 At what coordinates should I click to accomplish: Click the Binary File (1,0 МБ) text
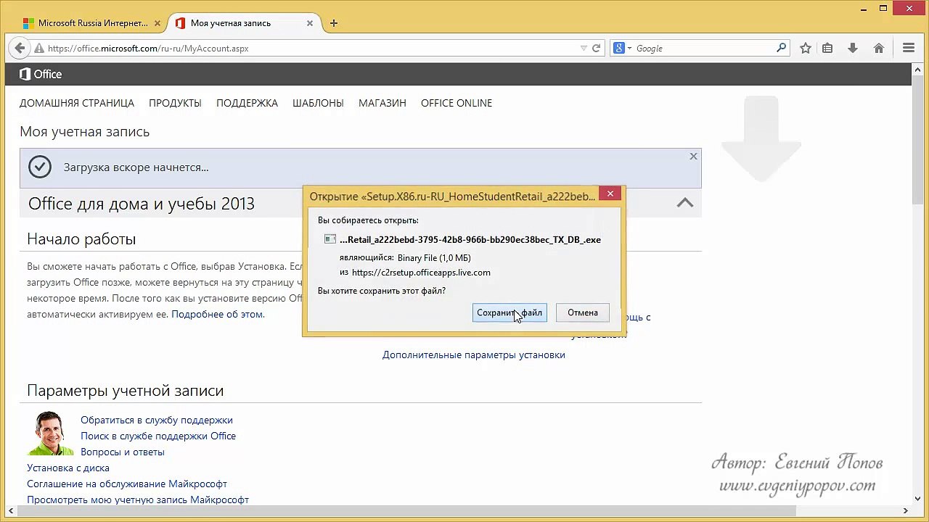tap(434, 258)
